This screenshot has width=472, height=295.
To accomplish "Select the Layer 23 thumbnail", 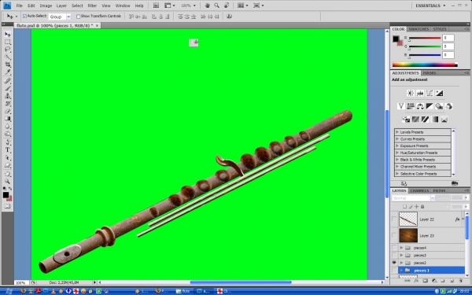I will tap(408, 235).
